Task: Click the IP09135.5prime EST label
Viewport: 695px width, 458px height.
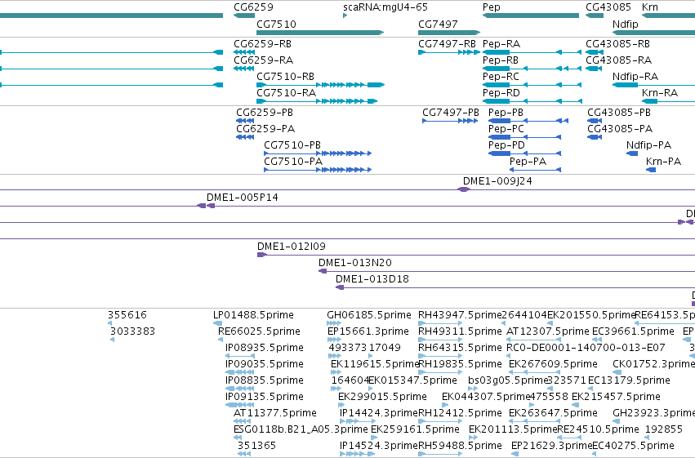Action: [x=265, y=397]
